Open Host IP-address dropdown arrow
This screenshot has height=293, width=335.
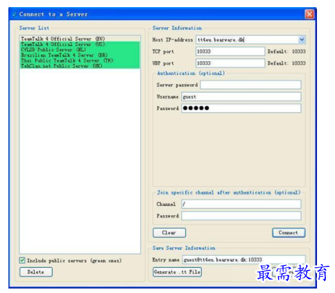(x=302, y=40)
